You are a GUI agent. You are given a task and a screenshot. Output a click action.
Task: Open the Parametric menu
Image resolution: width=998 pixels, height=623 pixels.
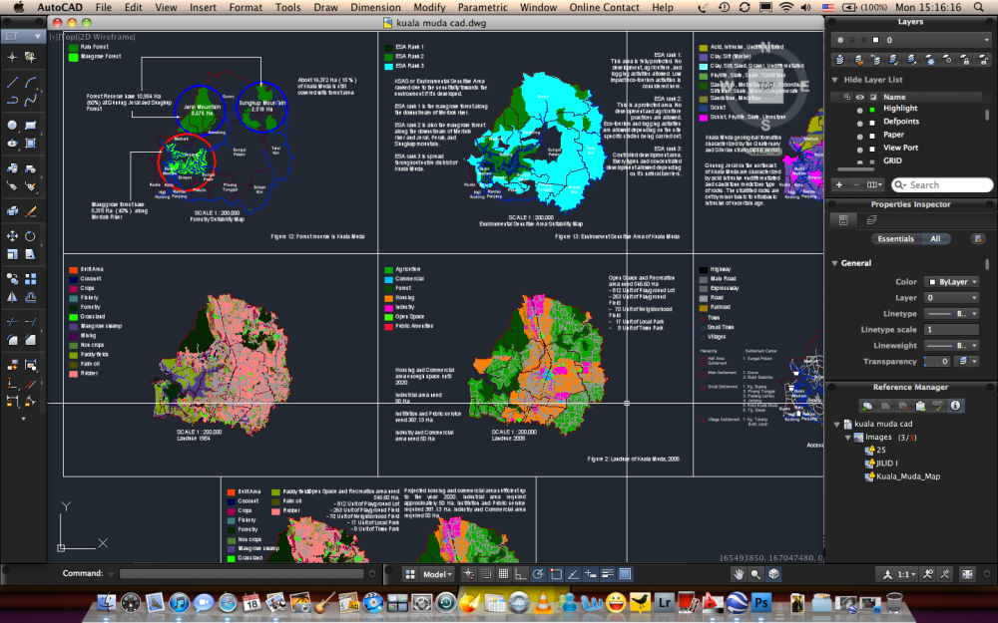pyautogui.click(x=483, y=7)
